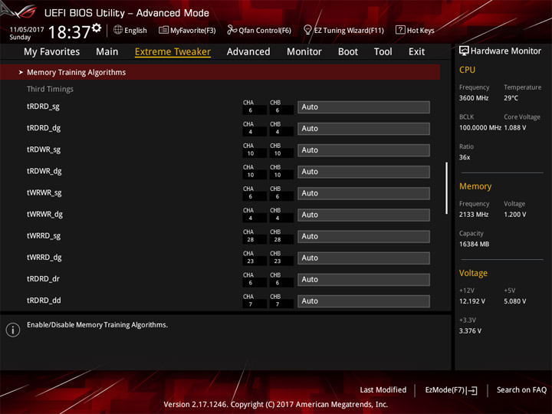Click the tRDRD_dd label

click(44, 301)
